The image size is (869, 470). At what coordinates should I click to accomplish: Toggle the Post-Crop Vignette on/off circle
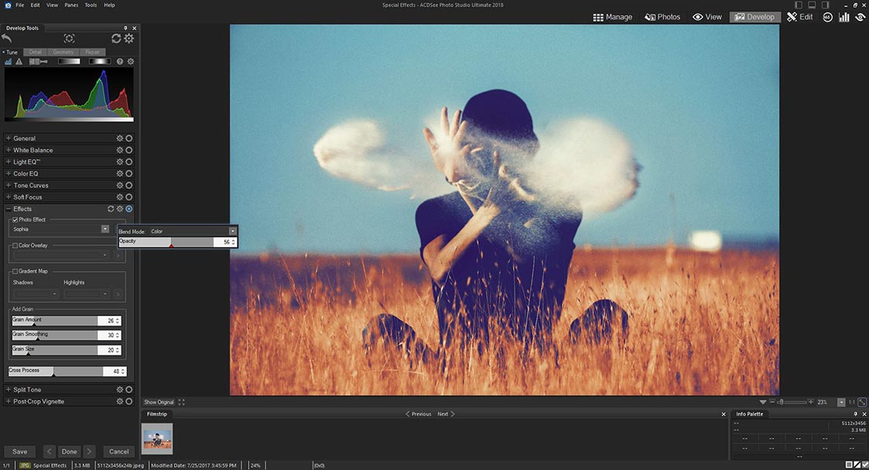pyautogui.click(x=129, y=401)
